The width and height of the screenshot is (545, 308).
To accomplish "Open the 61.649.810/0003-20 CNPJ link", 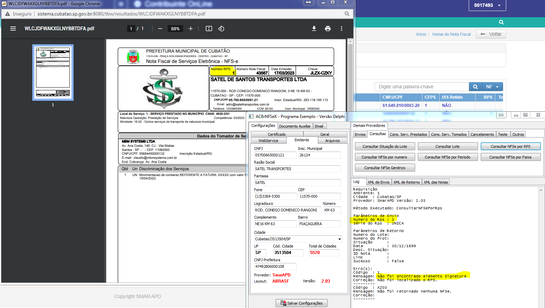I will point(401,106).
